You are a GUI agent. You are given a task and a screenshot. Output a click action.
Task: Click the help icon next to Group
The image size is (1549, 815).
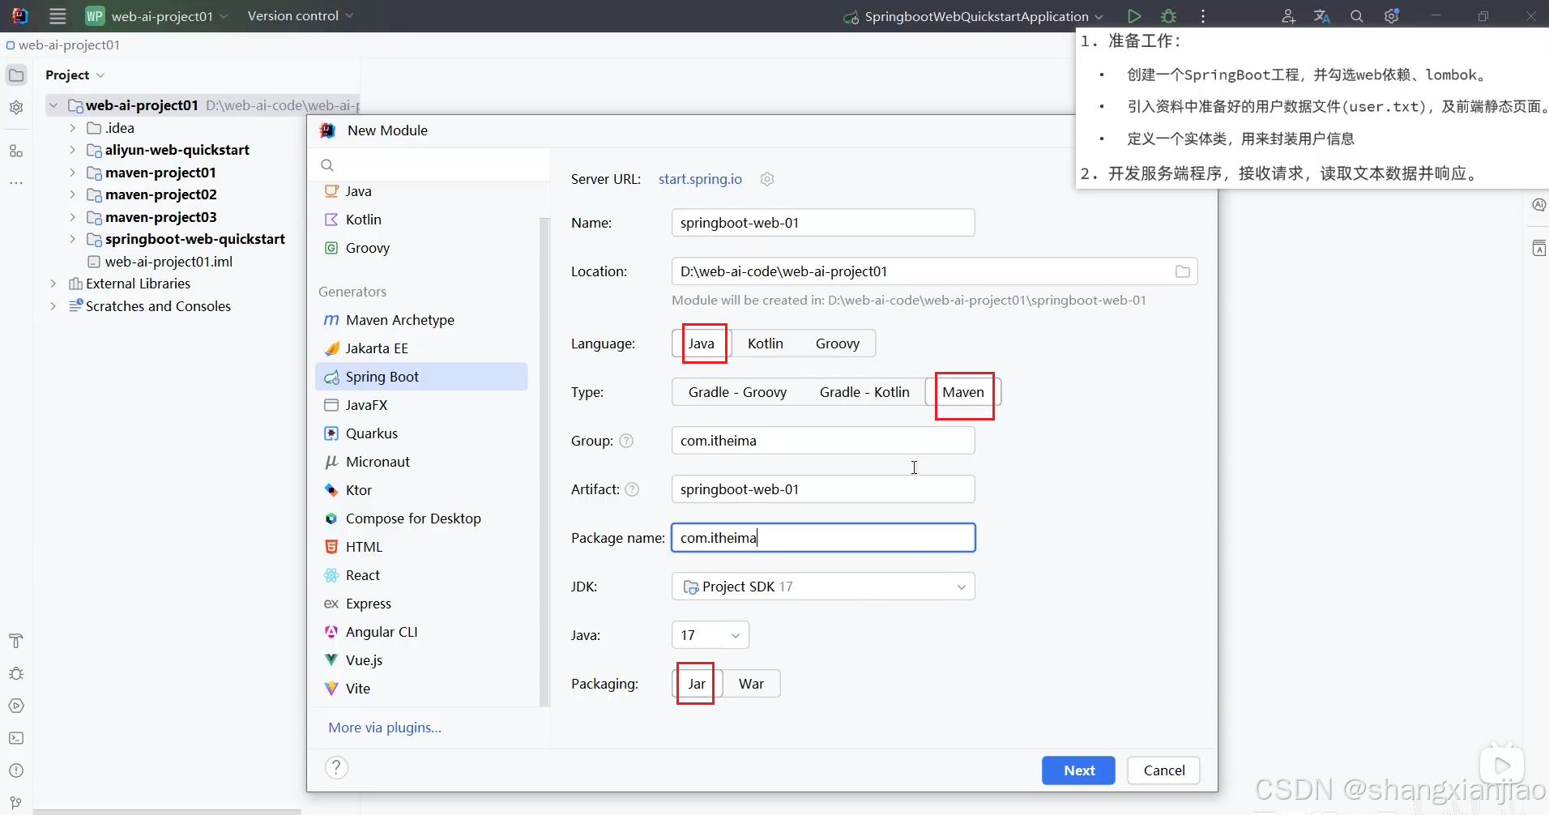(626, 441)
